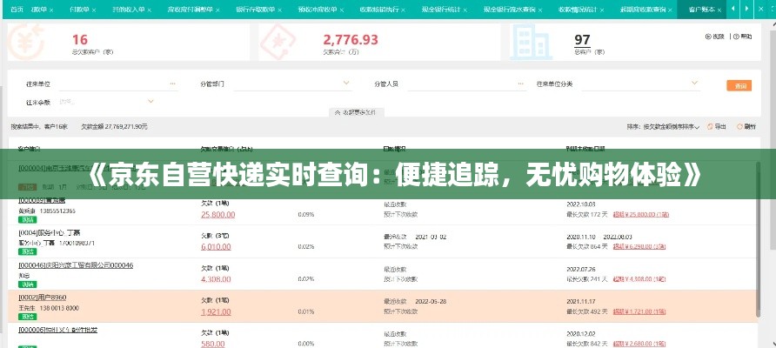Close the 预收冲应收单 tab

click(342, 10)
